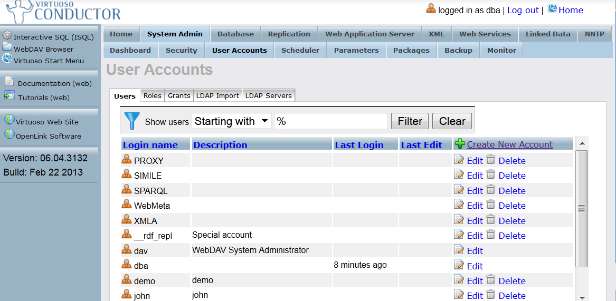The height and width of the screenshot is (301, 616).
Task: Click the green plus Create New Account icon
Action: [x=459, y=144]
